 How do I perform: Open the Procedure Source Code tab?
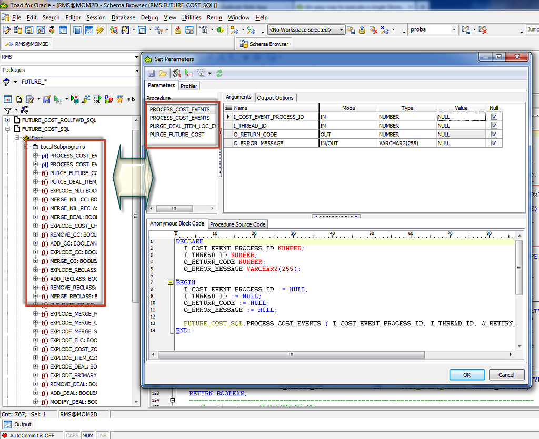point(238,224)
